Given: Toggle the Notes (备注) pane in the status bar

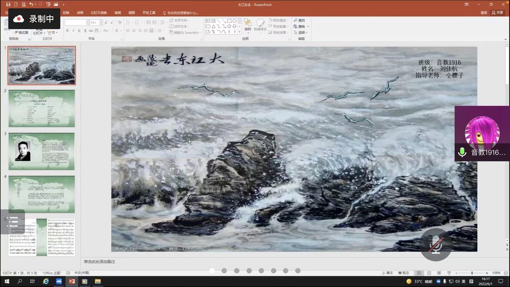Looking at the screenshot, I should [387, 273].
